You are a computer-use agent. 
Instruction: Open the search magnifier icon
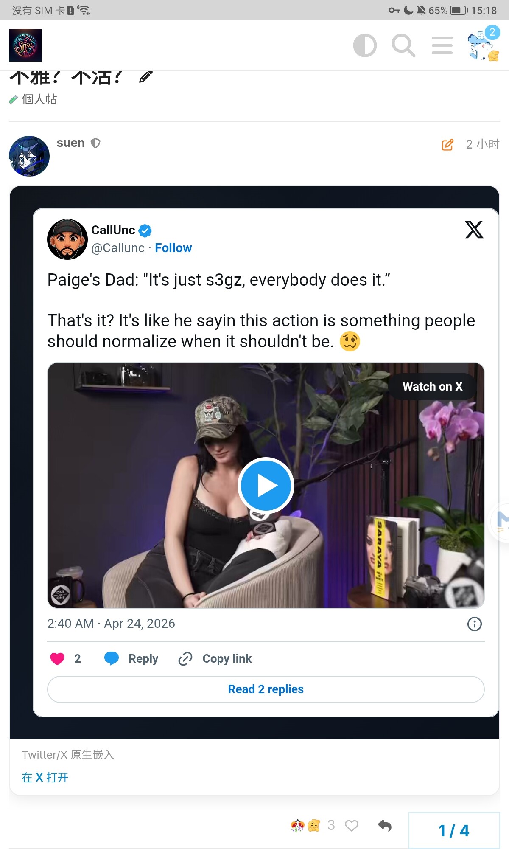(x=403, y=45)
